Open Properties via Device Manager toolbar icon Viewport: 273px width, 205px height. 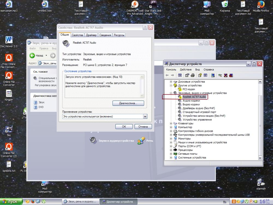[187, 75]
